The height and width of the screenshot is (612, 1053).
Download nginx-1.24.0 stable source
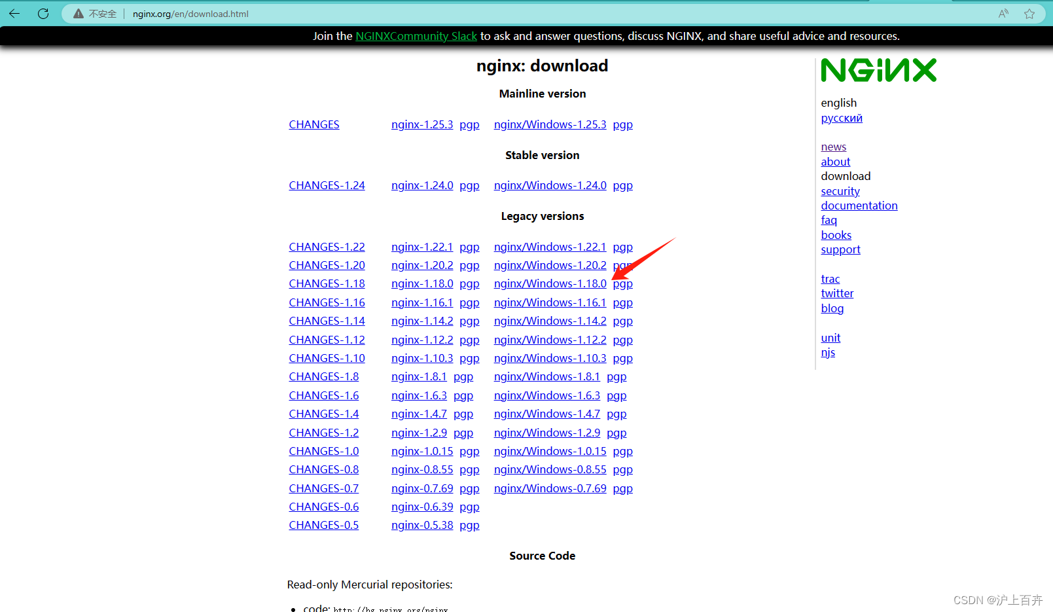(x=422, y=185)
